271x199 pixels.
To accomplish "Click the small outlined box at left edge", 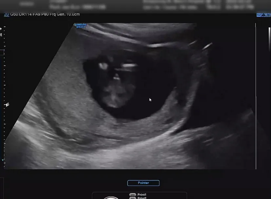I will 2,53.
